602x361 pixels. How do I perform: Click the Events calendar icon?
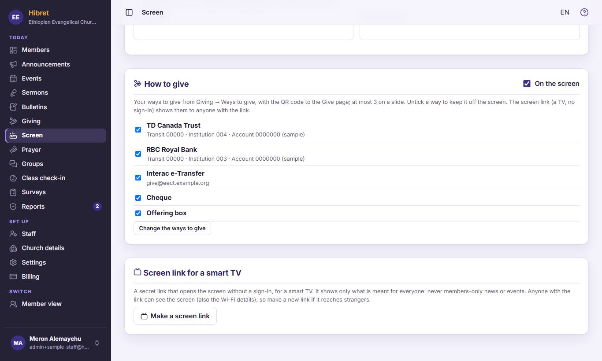click(13, 78)
